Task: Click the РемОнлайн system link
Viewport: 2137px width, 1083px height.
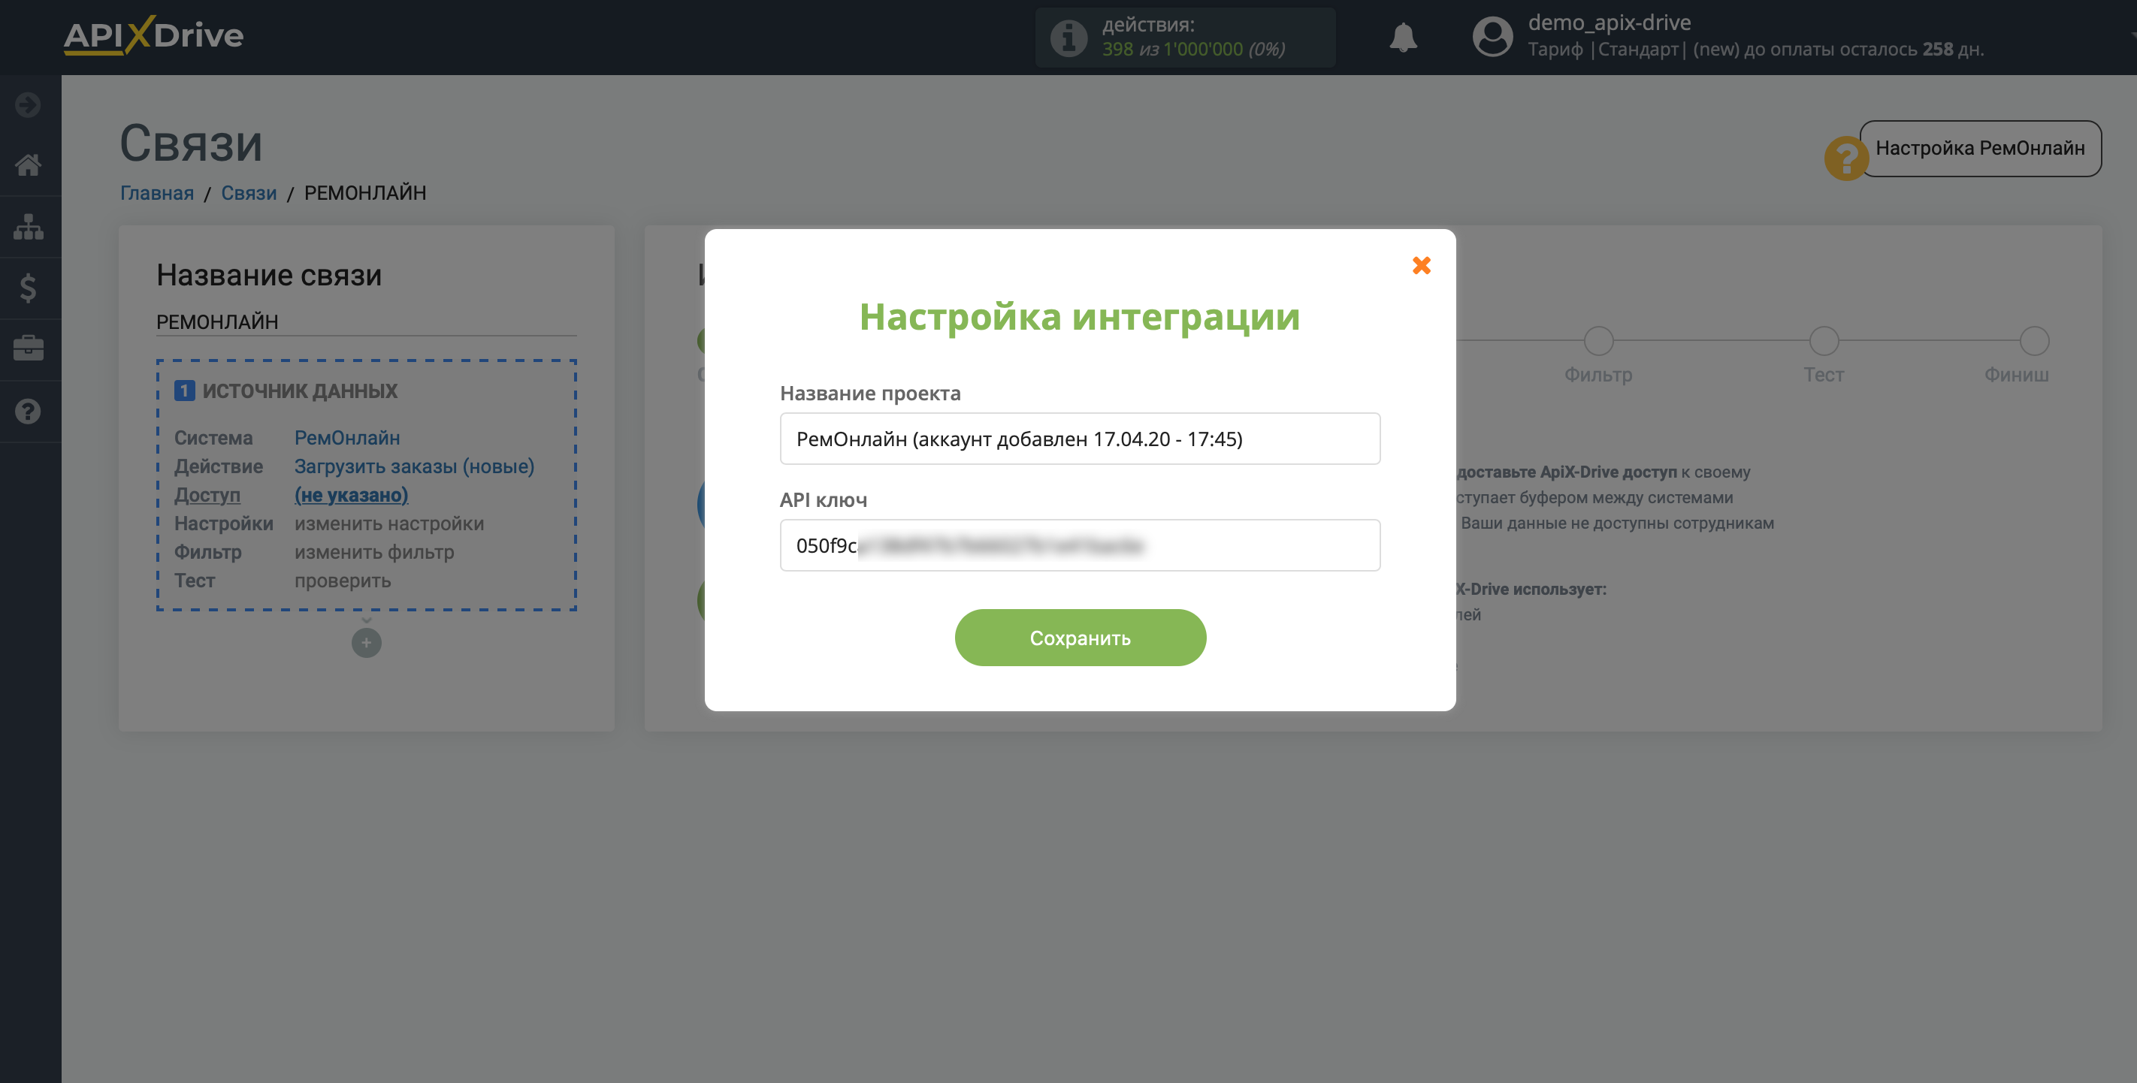Action: point(346,438)
